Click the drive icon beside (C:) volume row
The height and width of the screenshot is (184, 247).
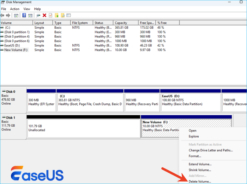[2, 28]
